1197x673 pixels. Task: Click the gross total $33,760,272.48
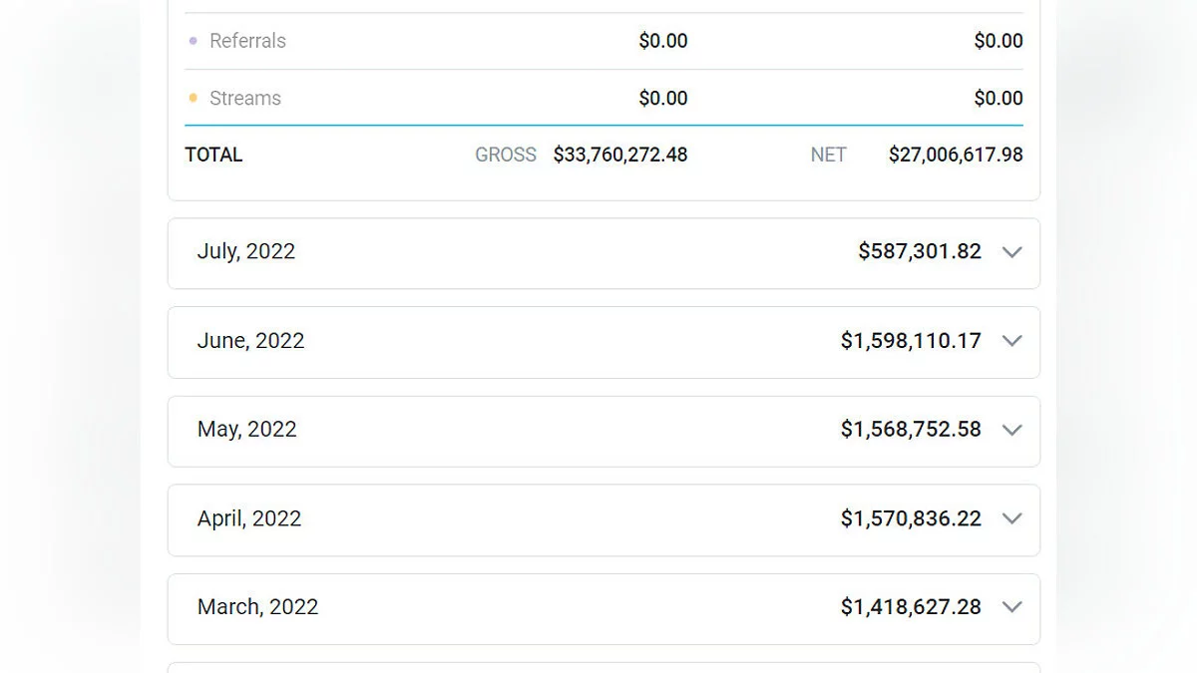pos(620,155)
